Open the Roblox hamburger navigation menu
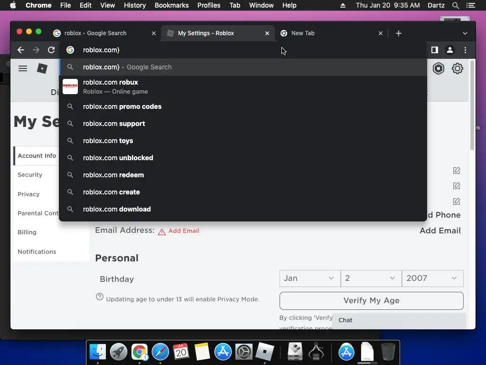Screen dimensions: 486x365 [x=23, y=68]
